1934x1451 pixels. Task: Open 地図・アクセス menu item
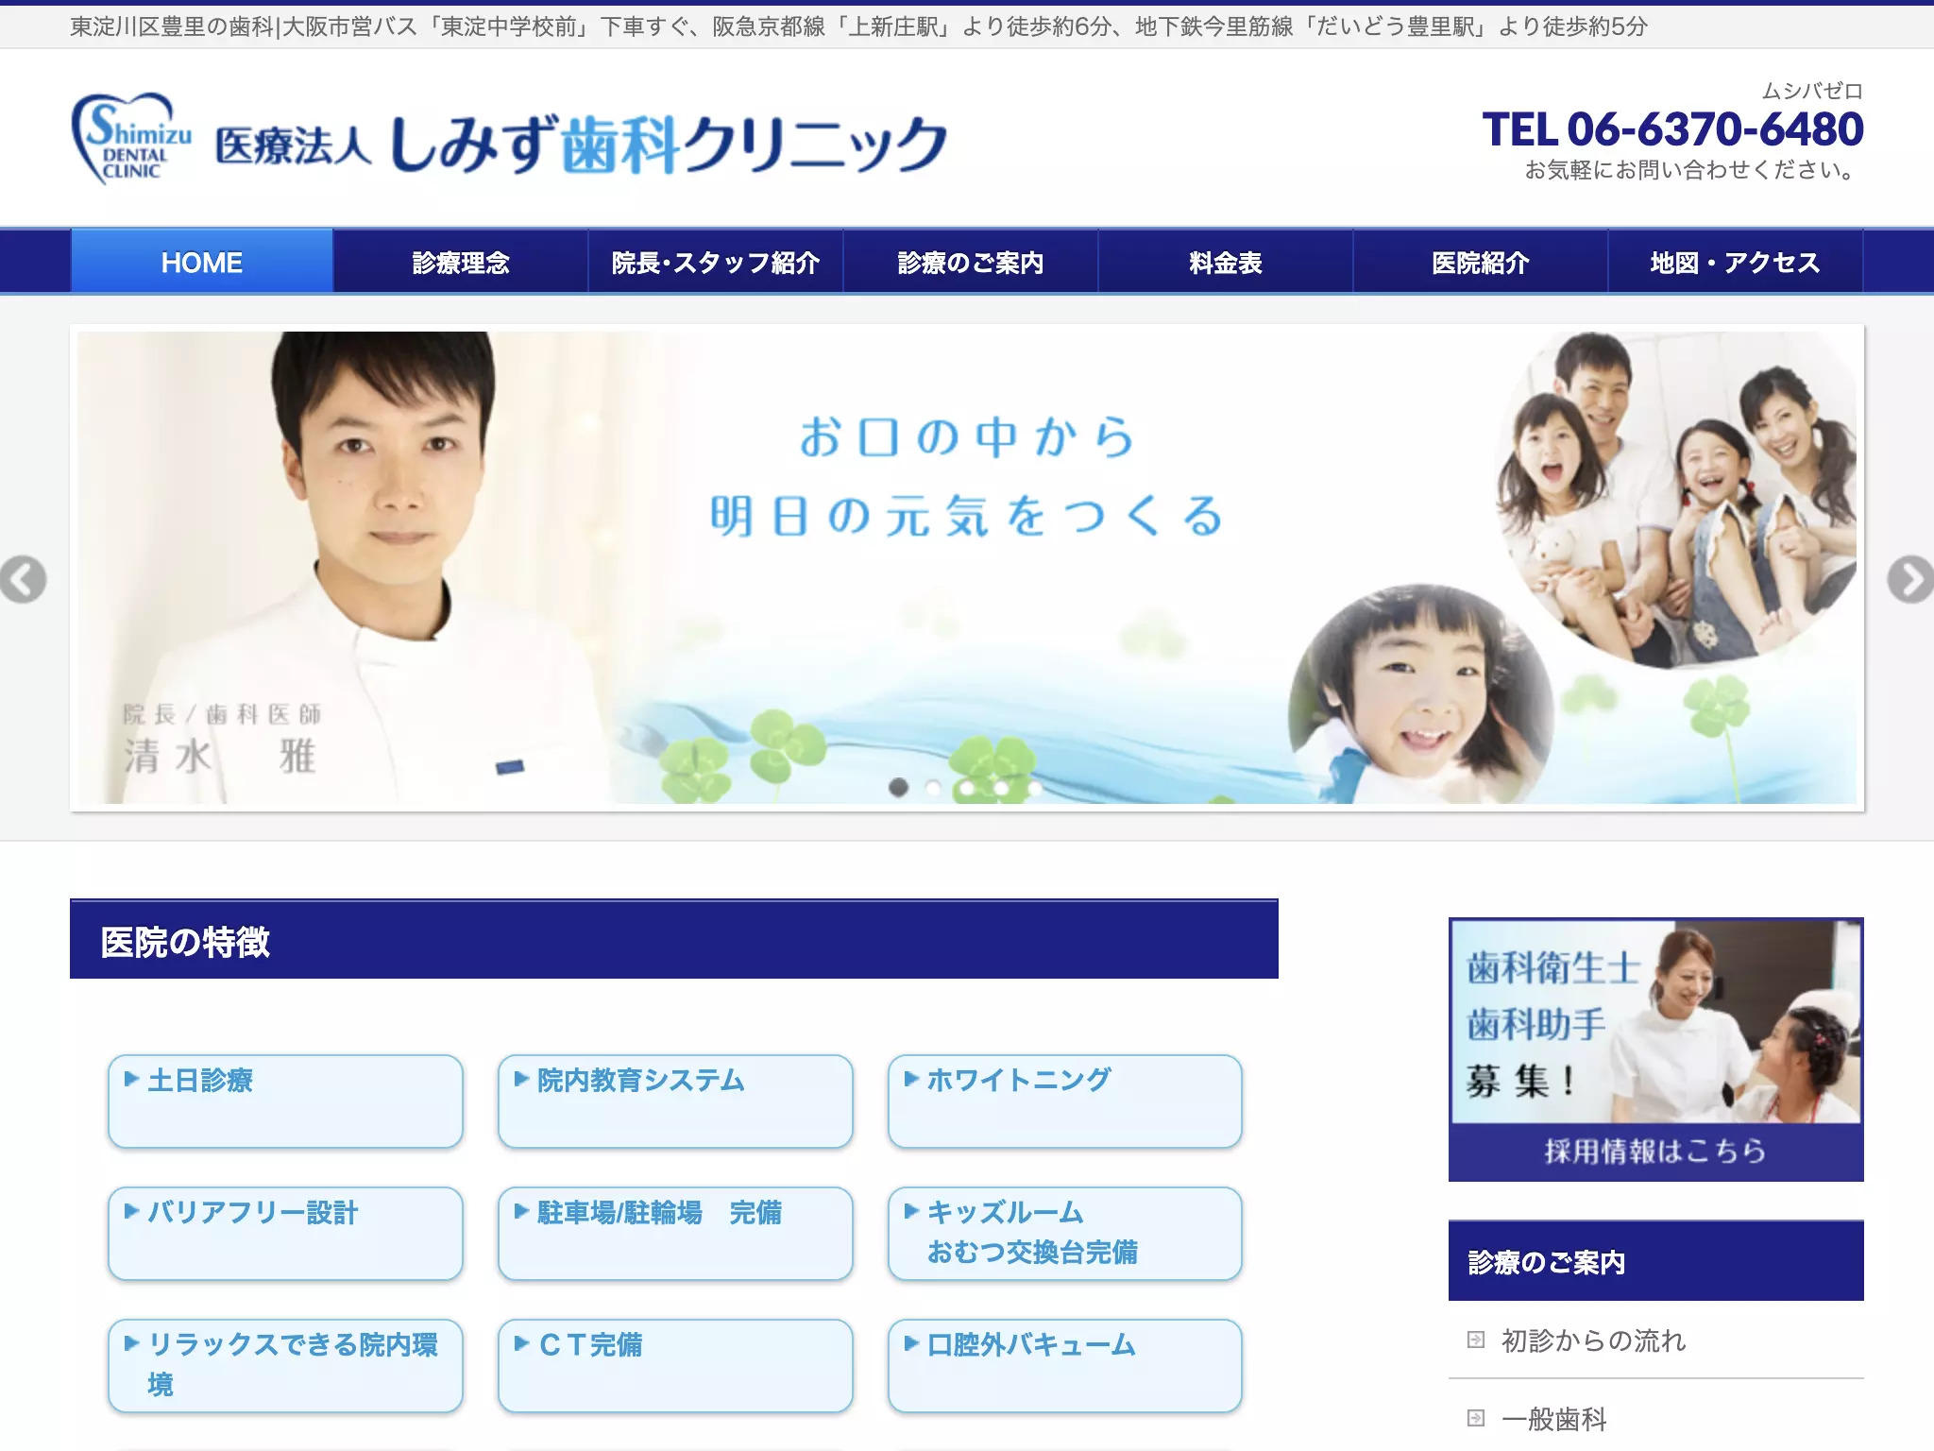[1736, 262]
